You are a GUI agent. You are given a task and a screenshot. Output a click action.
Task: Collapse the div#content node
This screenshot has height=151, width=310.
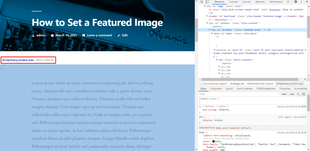(x=207, y=23)
